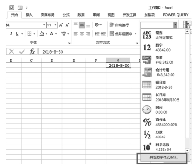Click the format list scroll down arrow

(x=187, y=150)
